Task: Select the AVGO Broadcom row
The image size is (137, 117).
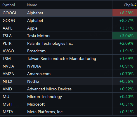Action: pyautogui.click(x=68, y=51)
